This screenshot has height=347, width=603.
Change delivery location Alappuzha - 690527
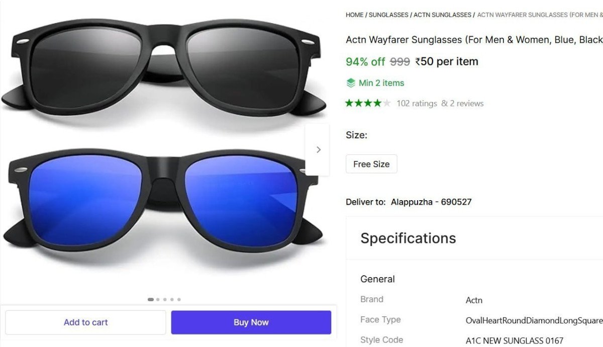[x=431, y=202]
